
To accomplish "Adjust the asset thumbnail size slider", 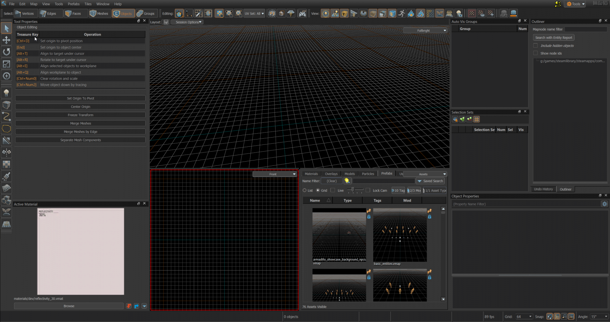I will tap(353, 190).
